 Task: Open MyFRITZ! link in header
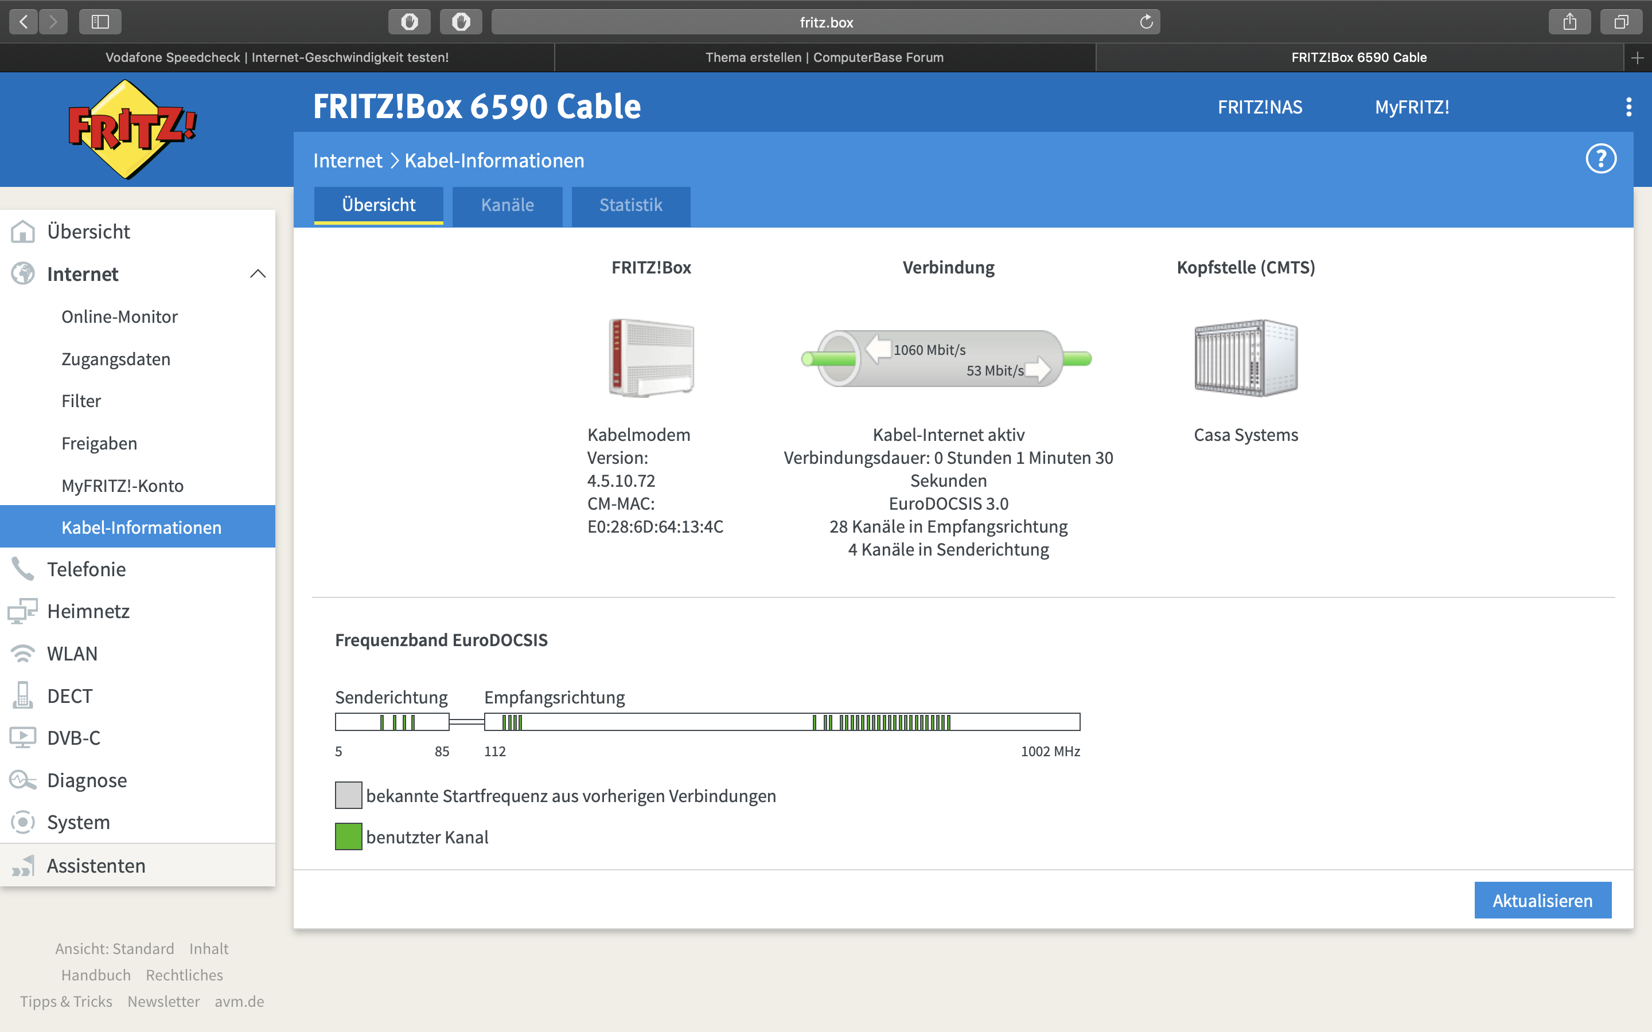click(x=1412, y=107)
